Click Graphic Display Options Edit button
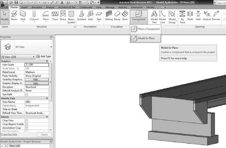 coord(36,83)
